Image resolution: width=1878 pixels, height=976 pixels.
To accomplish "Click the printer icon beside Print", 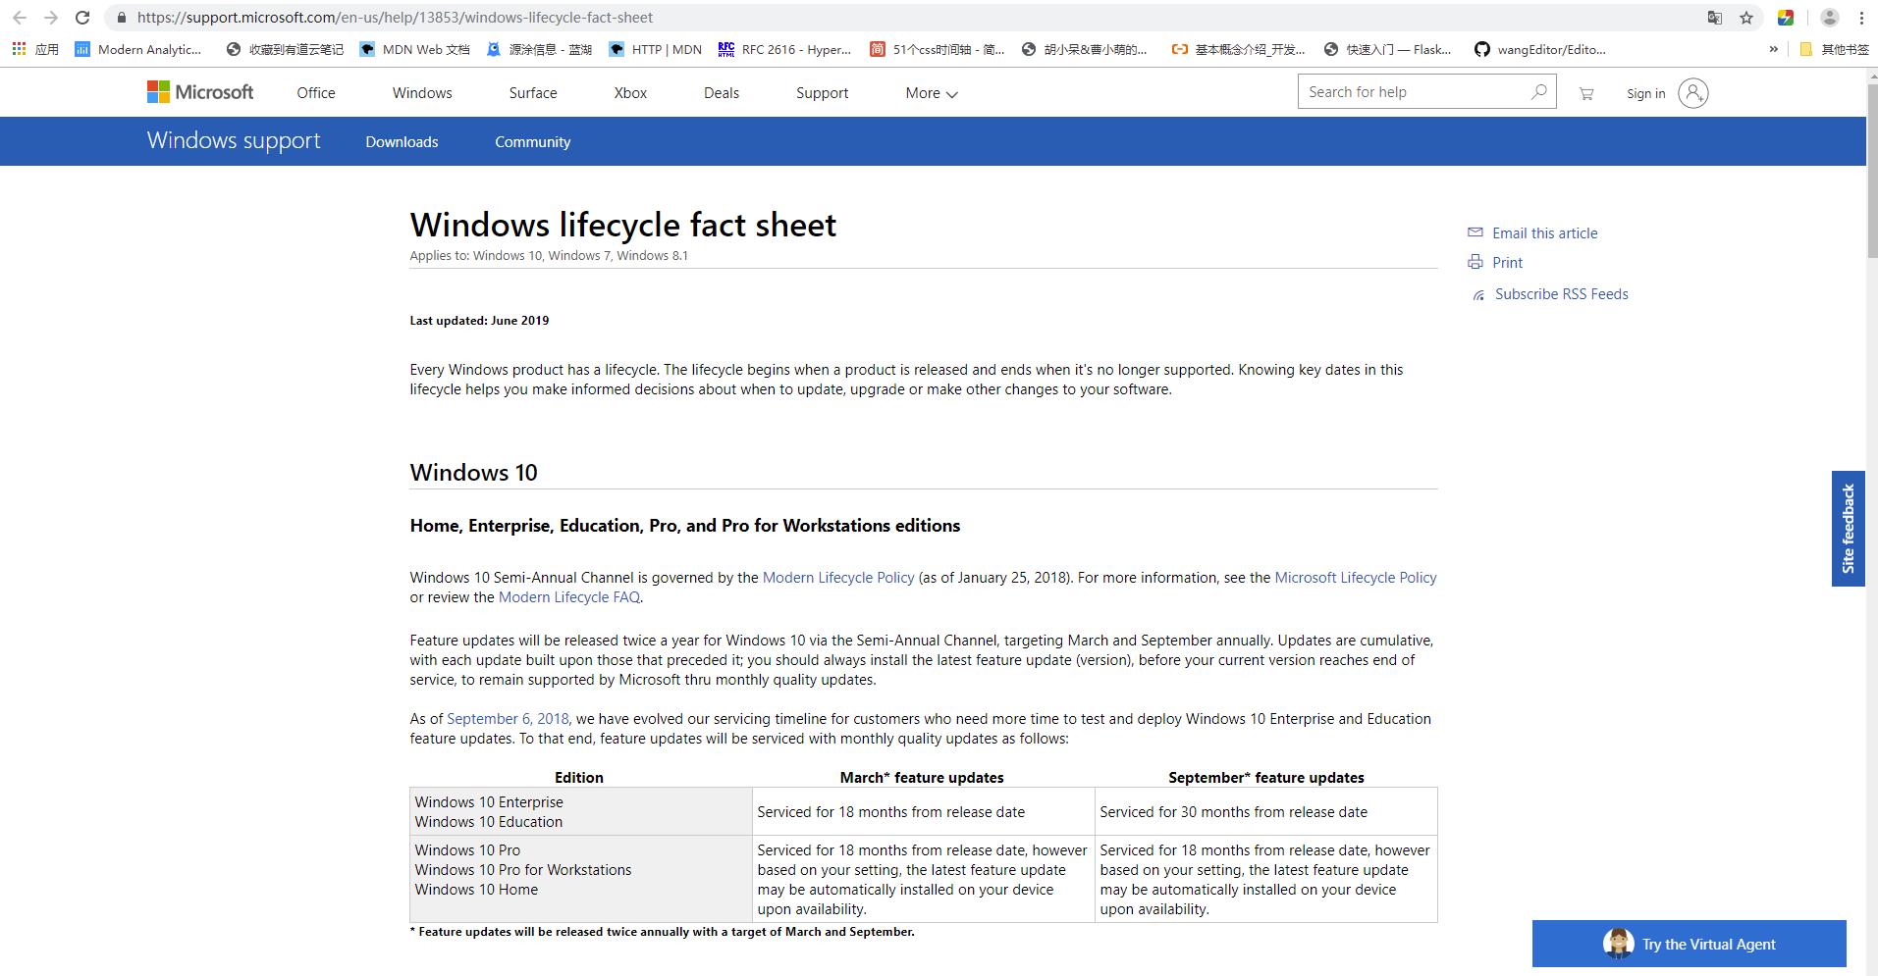I will click(x=1475, y=262).
